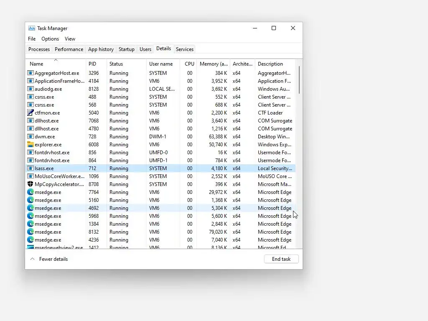Click the 50,740 K memory value
The image size is (428, 321).
pyautogui.click(x=218, y=144)
